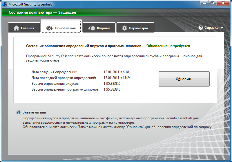This screenshot has height=162, width=232.
Task: Maximize the Security Essentials window
Action: pos(212,3)
